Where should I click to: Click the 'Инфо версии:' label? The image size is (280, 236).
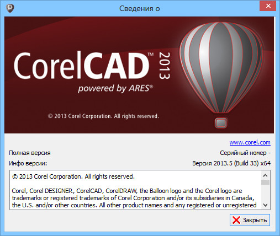[x=28, y=163]
